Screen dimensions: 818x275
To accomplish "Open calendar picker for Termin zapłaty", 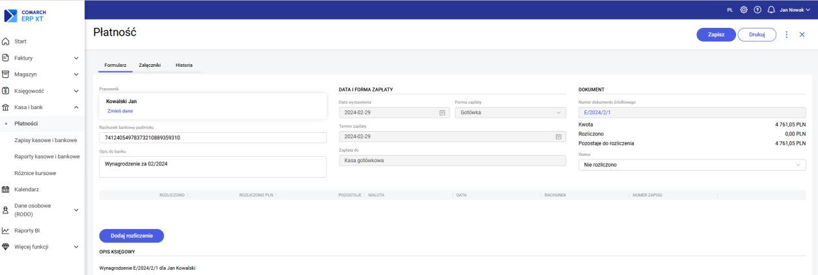I will coord(558,137).
